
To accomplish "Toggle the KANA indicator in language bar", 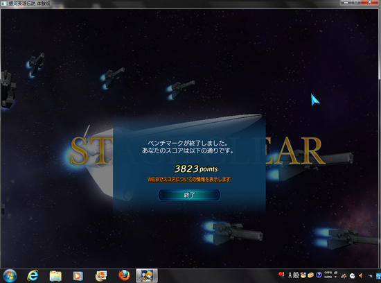I will pyautogui.click(x=328, y=277).
